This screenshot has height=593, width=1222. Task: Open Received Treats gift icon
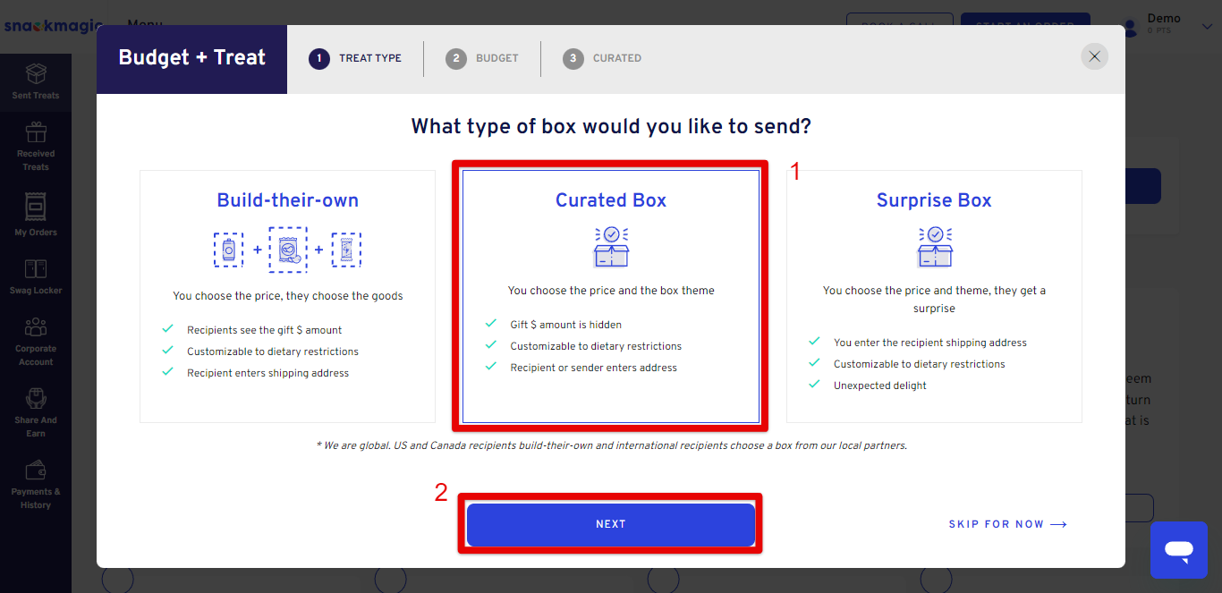(x=36, y=133)
